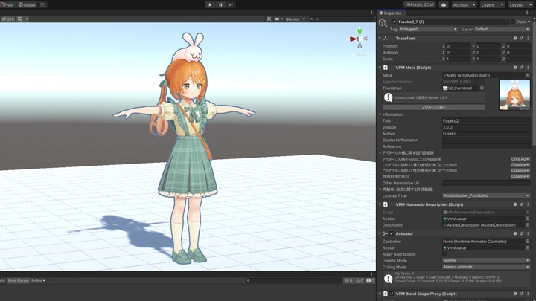The height and width of the screenshot is (301, 536).
Task: Open the Static flags dropdown arrow
Action: [x=529, y=22]
